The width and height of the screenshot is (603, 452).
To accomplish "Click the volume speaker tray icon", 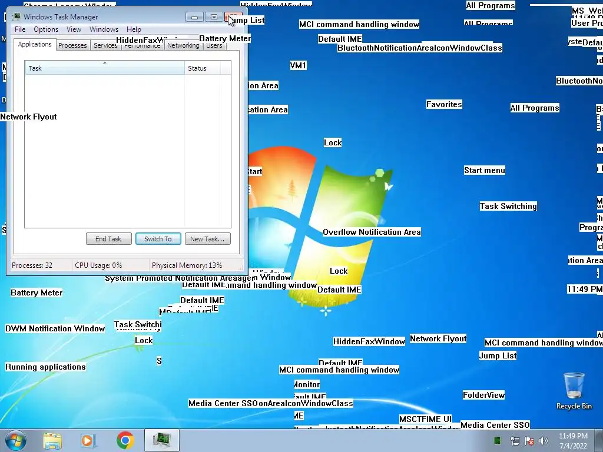I will coord(544,441).
